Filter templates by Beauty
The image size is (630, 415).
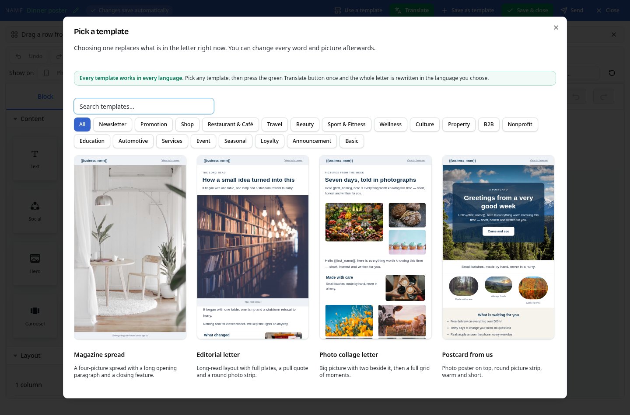[305, 125]
